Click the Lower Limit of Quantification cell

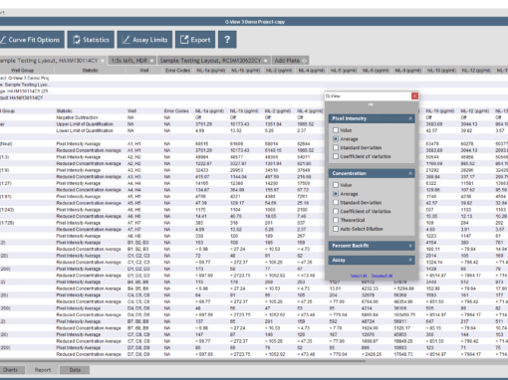[x=85, y=130]
